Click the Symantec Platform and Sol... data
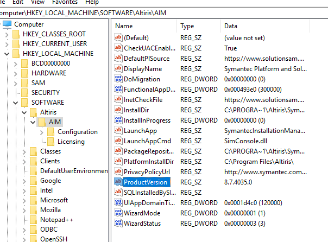328x242 pixels. pyautogui.click(x=266, y=69)
